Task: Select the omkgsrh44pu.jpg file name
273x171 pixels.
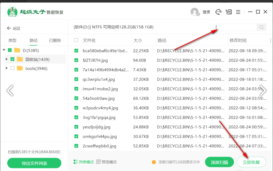Action: tap(100, 137)
